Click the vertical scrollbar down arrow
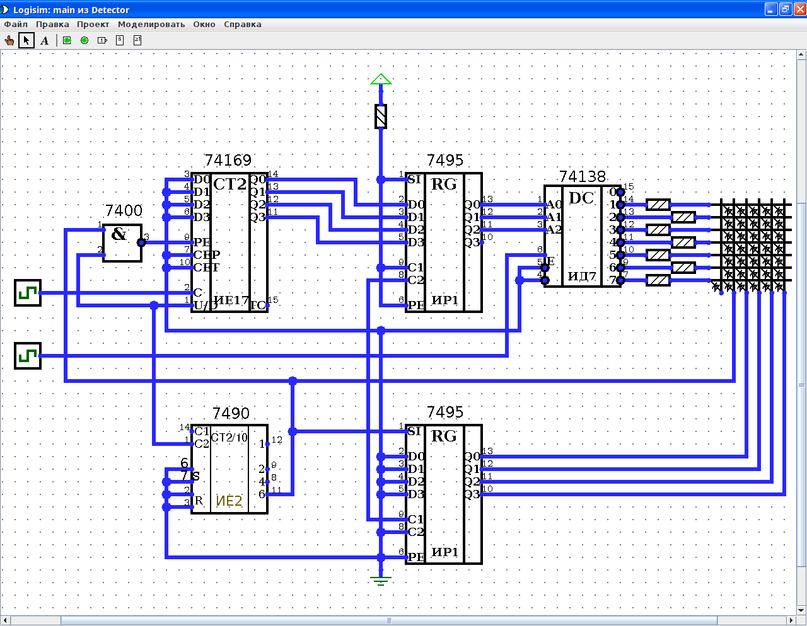 click(801, 610)
